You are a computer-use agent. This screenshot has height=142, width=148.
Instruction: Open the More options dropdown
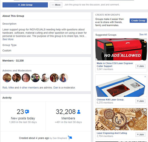(x=56, y=5)
